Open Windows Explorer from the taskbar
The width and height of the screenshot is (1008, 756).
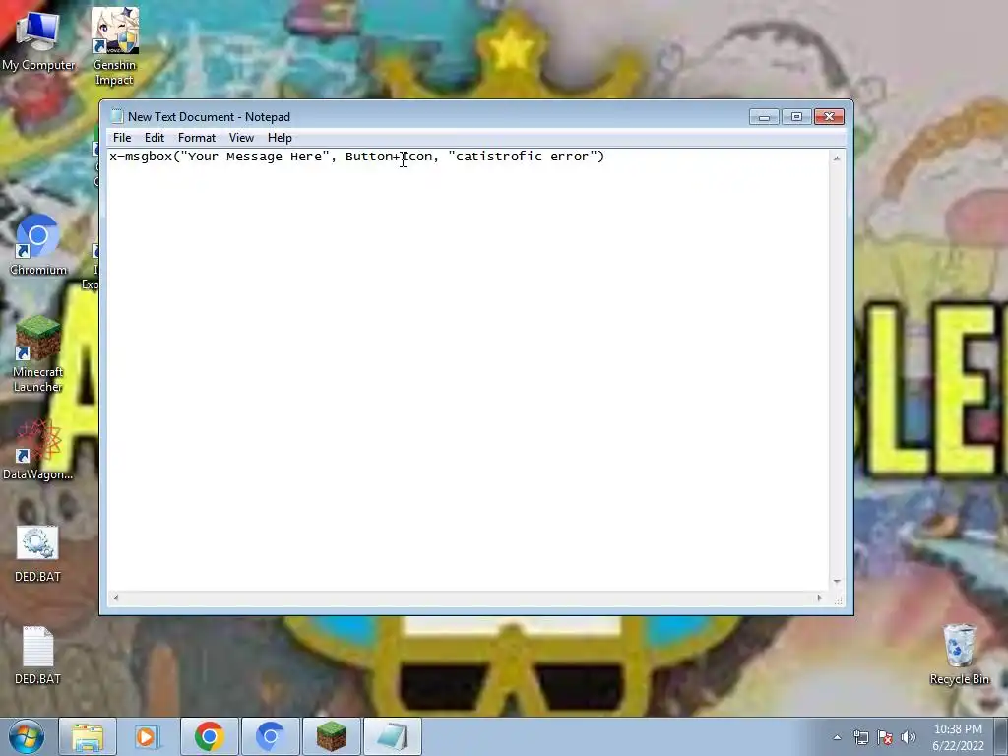tap(88, 736)
